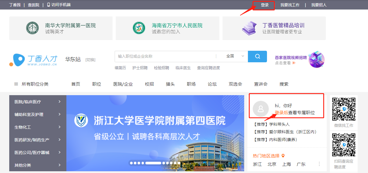Click the 浙江大学医学院附属第四医院 shield logo
This screenshot has width=368, height=173.
point(81,121)
